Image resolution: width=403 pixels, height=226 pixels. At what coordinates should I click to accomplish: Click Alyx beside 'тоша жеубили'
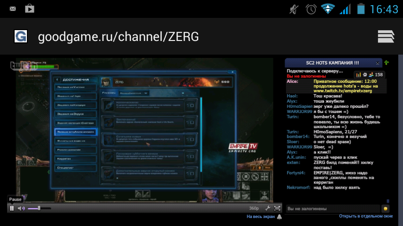(x=292, y=101)
